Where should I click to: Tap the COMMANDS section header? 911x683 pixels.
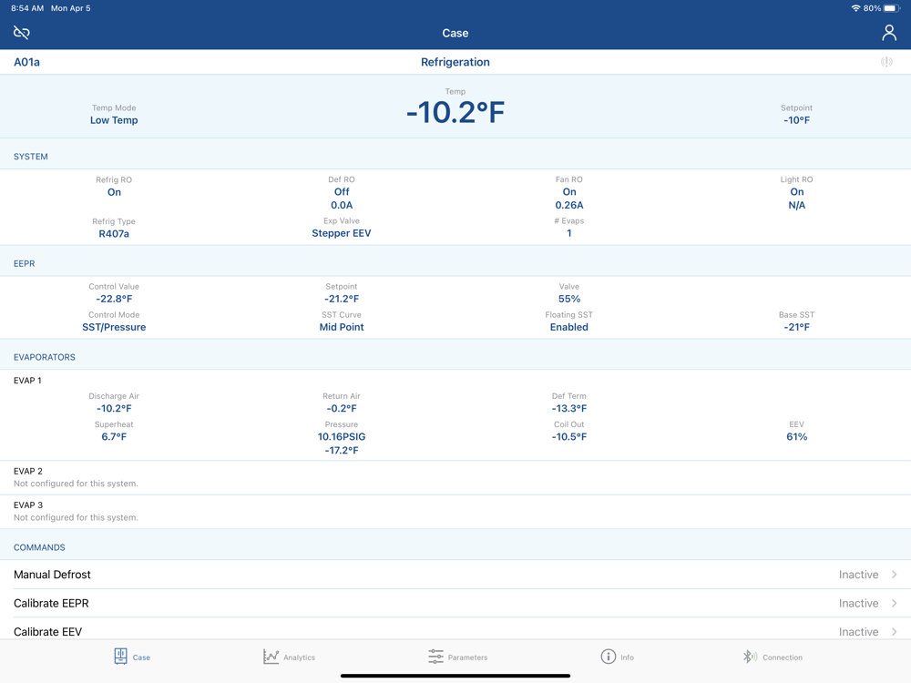[x=39, y=547]
